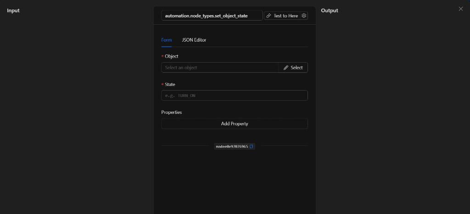The width and height of the screenshot is (470, 214).
Task: Close the node editor panel
Action: tap(461, 9)
